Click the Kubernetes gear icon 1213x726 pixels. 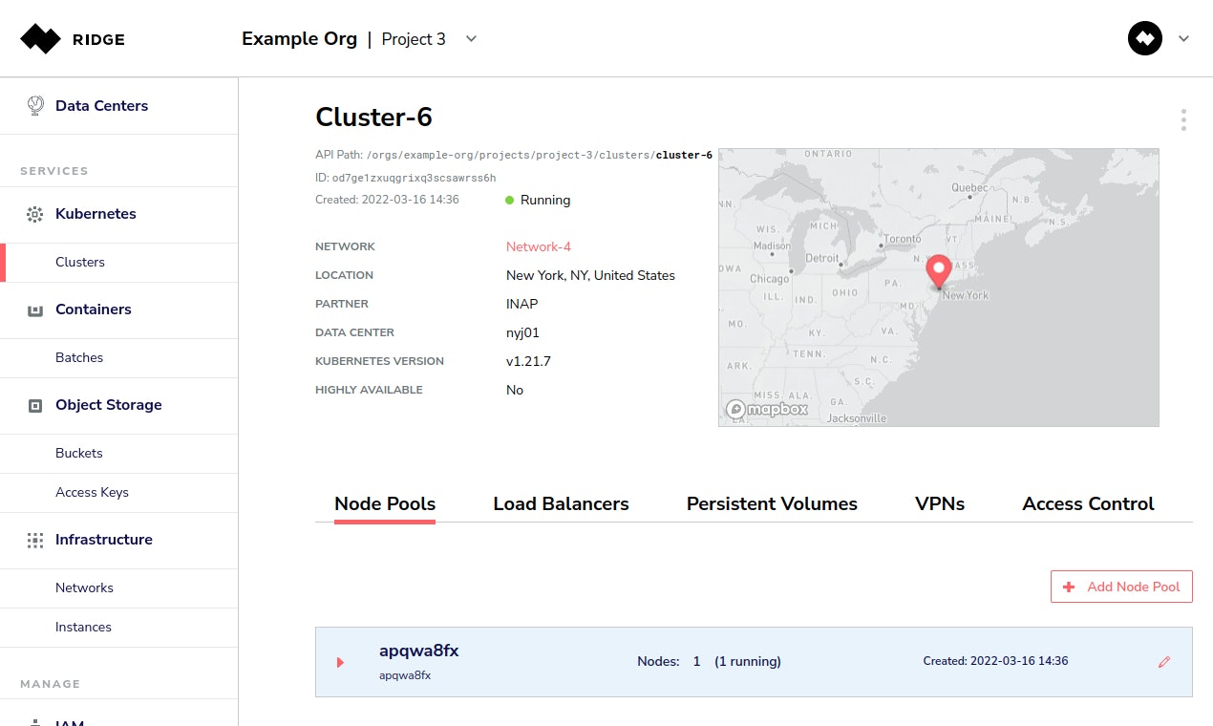(x=35, y=214)
